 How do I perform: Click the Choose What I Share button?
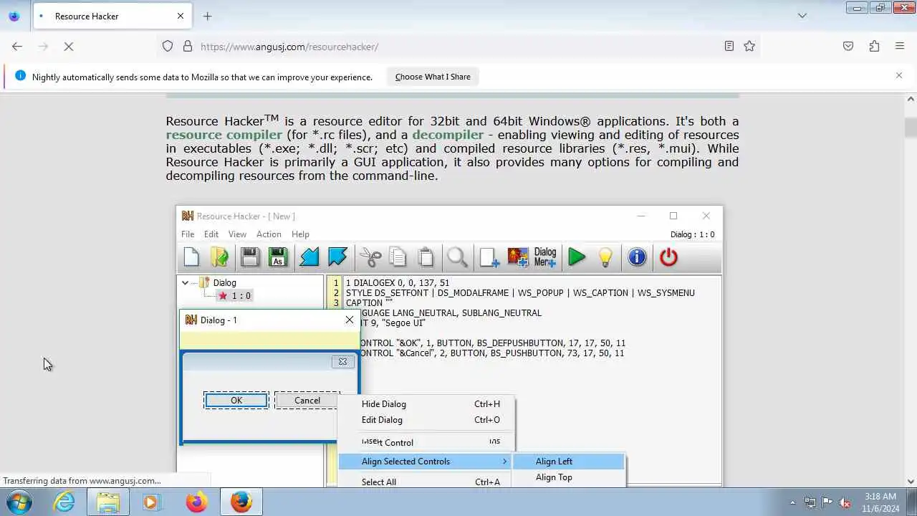[x=433, y=77]
